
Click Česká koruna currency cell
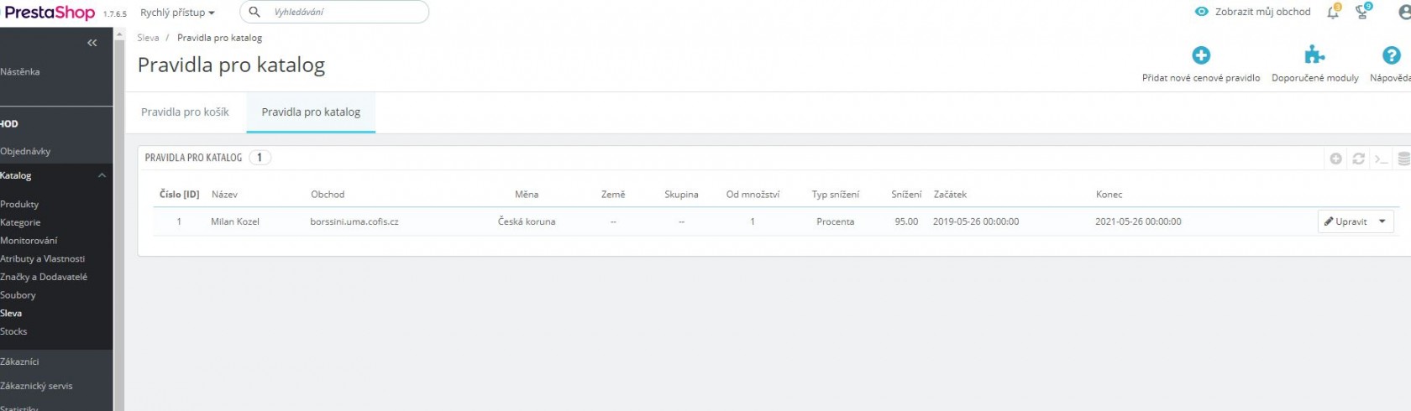click(x=527, y=222)
